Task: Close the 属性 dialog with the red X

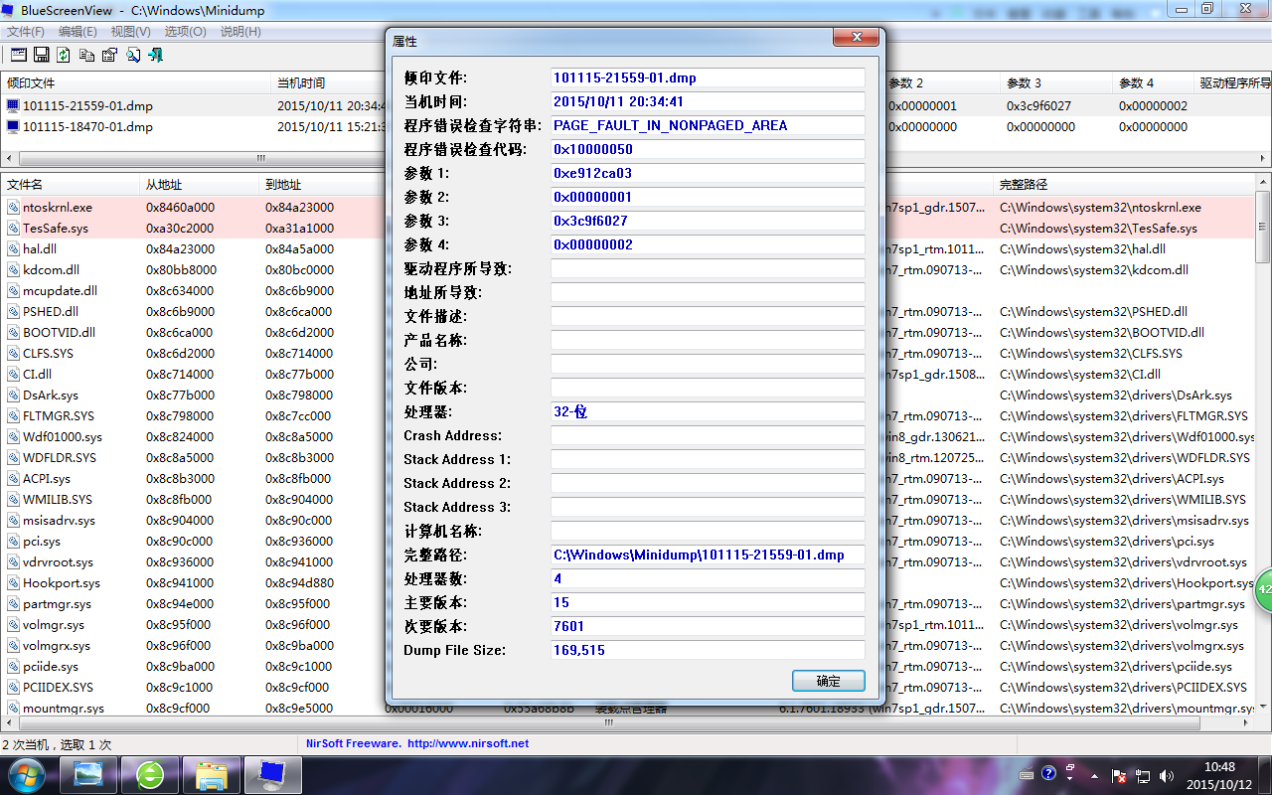Action: click(856, 38)
